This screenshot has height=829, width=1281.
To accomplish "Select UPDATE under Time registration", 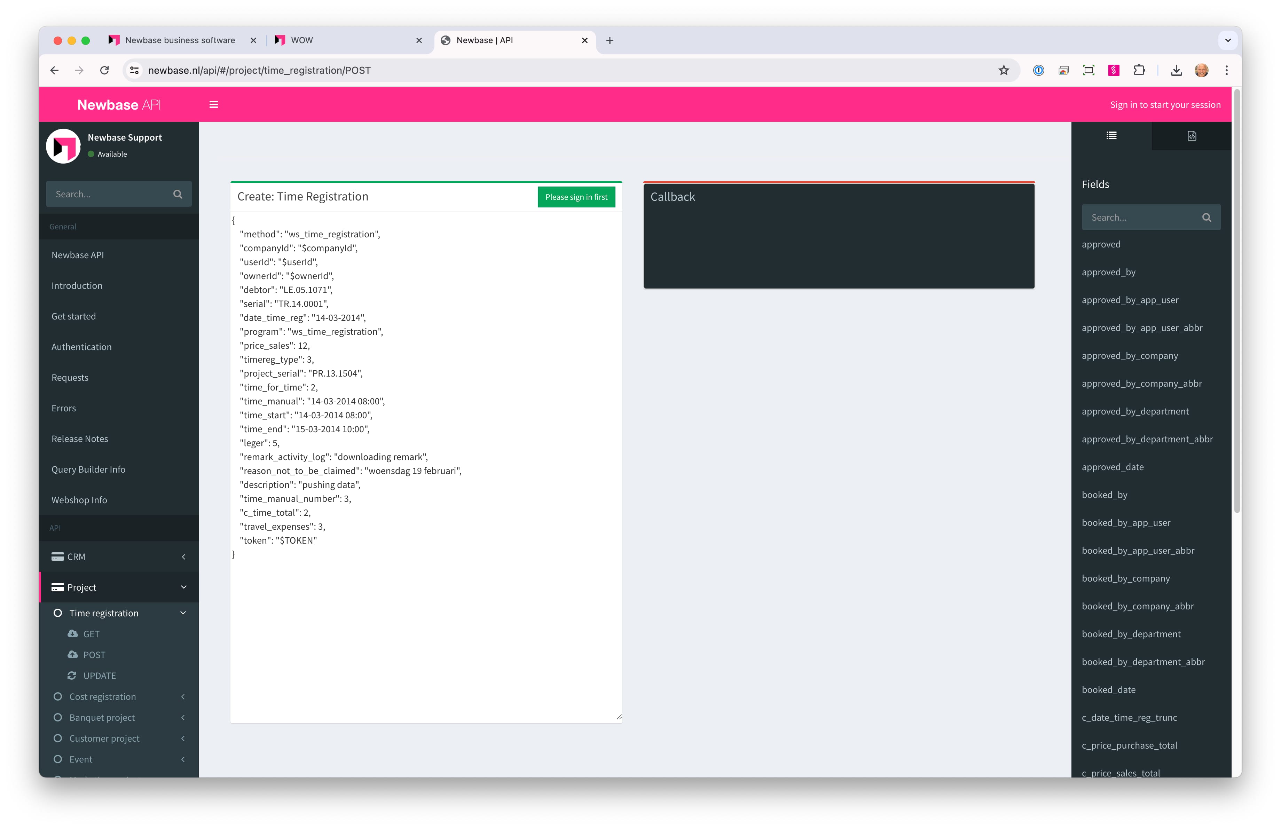I will [x=100, y=676].
